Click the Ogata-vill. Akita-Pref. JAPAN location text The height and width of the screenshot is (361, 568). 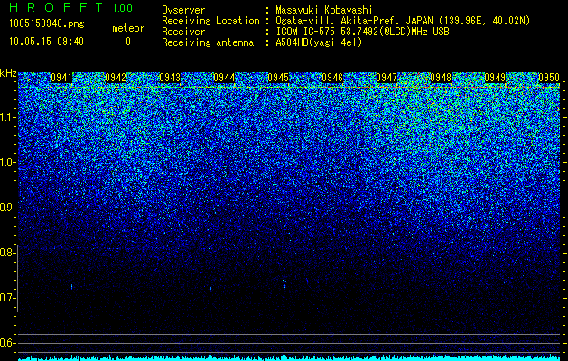tap(403, 21)
